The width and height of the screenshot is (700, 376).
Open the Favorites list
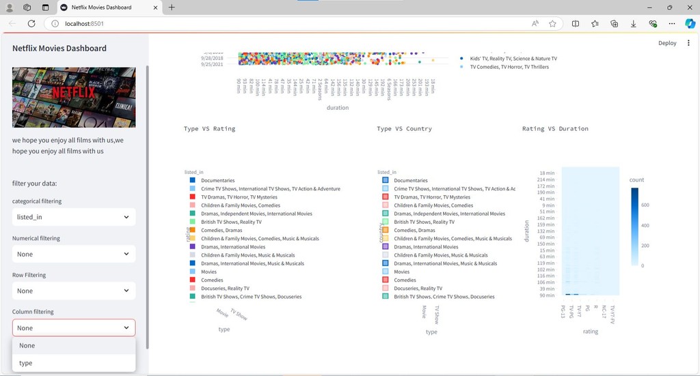[595, 24]
